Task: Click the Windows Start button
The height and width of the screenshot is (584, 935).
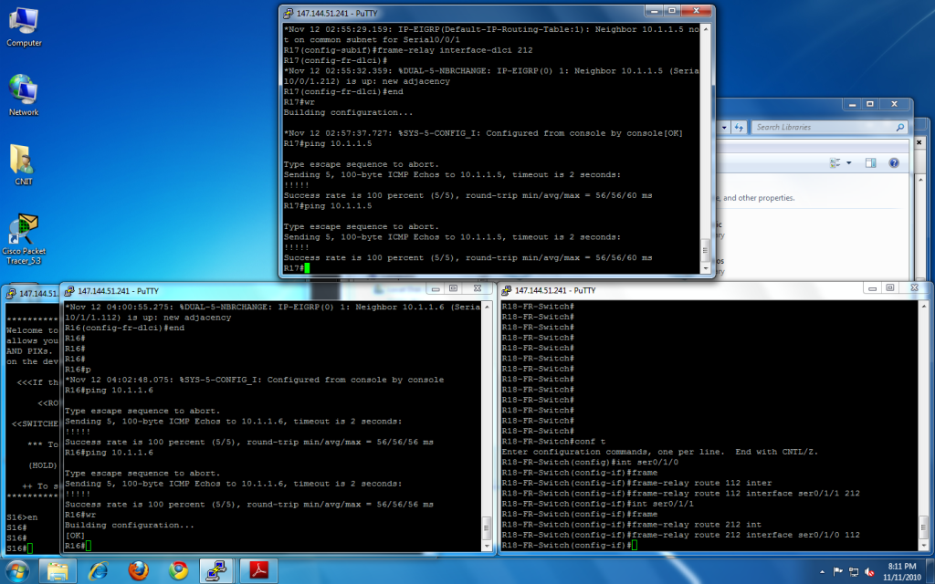Action: 17,570
